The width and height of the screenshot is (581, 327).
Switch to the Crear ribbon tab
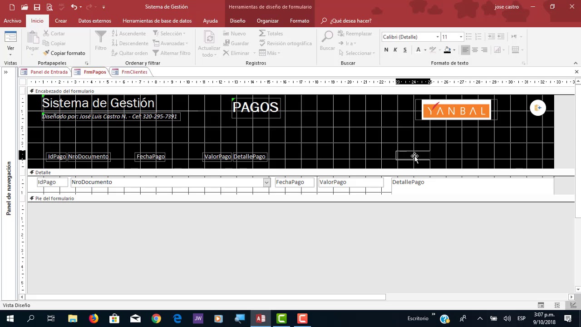(x=61, y=21)
